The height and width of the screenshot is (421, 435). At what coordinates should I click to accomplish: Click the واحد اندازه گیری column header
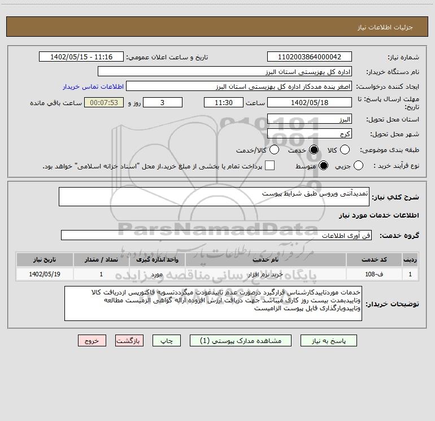tap(157, 259)
